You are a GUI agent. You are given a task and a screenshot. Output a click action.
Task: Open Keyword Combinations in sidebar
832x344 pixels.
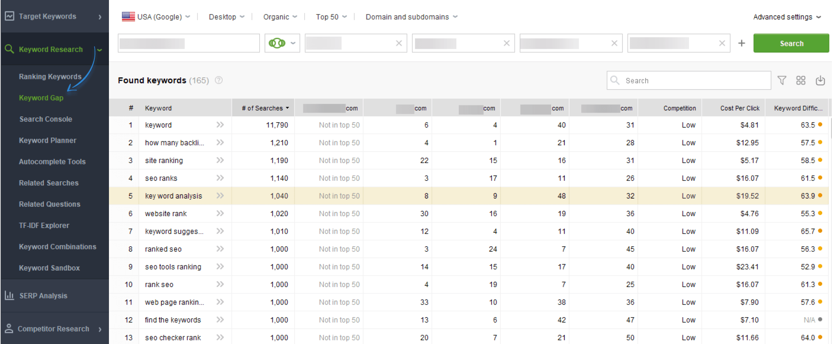[x=58, y=246]
